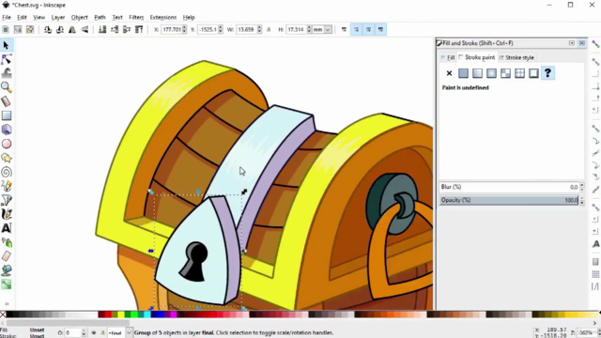601x338 pixels.
Task: Select the Eraser tool
Action: [7, 256]
